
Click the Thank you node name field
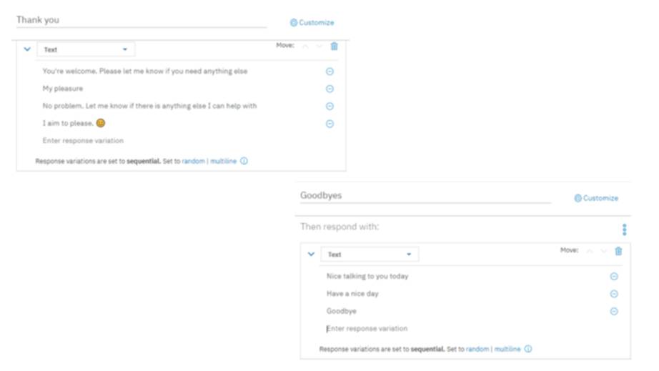[141, 21]
